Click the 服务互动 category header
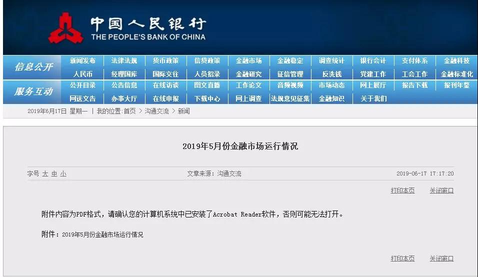Viewport: 478px width, 277px height. point(33,91)
